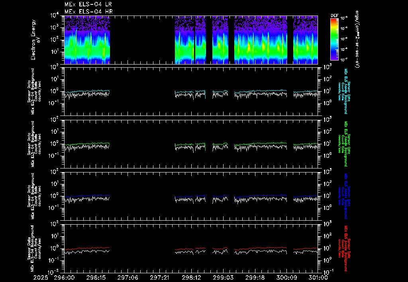Click the first spectrogram segment starting at 296:00

click(x=87, y=40)
